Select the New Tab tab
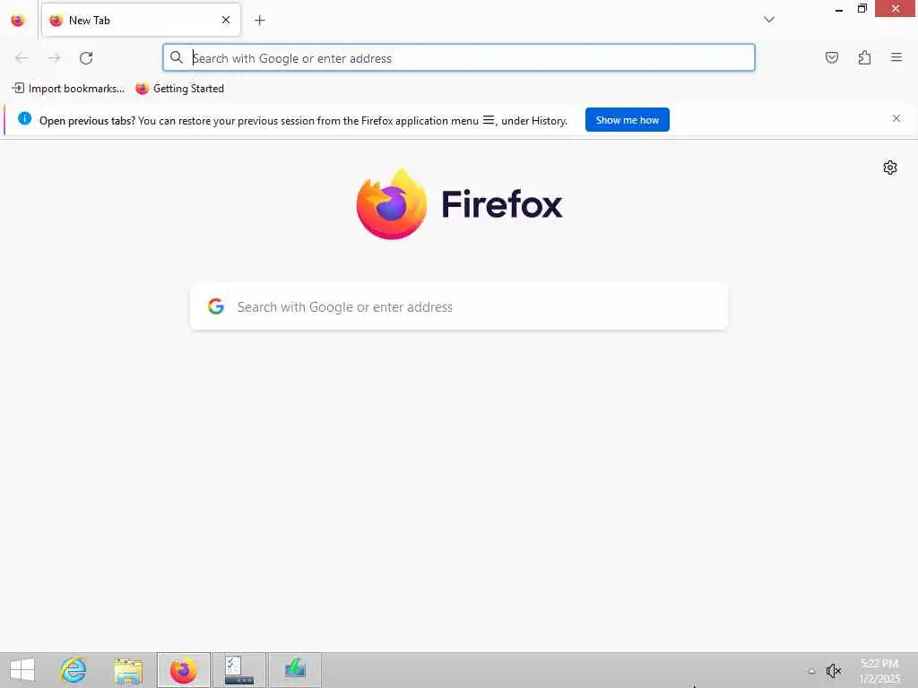Screen dimensions: 918x688 tap(141, 21)
